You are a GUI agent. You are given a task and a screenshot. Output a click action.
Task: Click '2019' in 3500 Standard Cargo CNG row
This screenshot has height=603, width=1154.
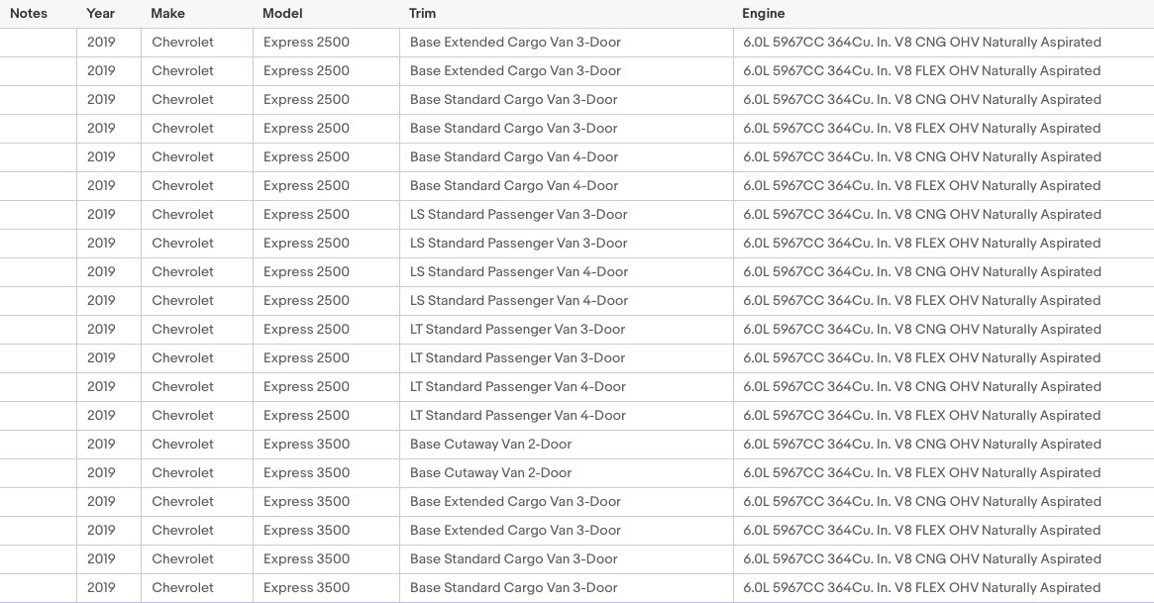coord(101,558)
